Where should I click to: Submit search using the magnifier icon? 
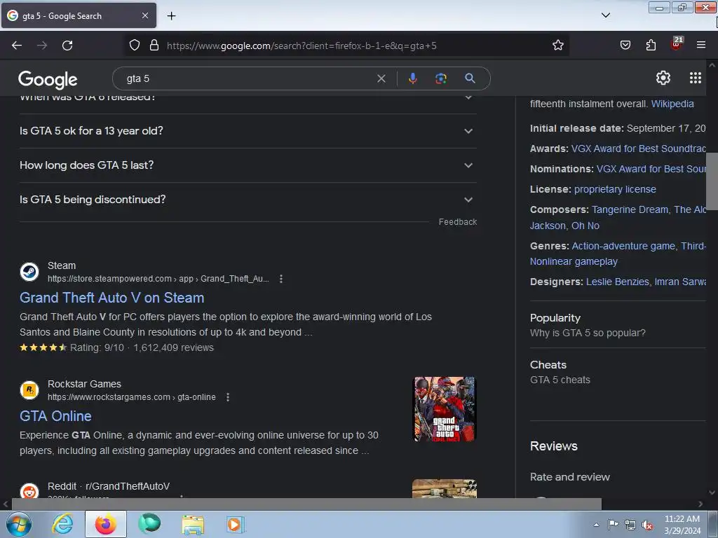pos(470,78)
